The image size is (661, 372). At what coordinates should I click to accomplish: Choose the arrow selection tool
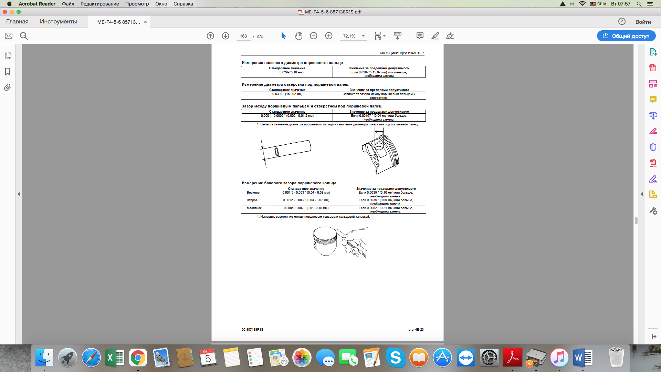click(283, 36)
